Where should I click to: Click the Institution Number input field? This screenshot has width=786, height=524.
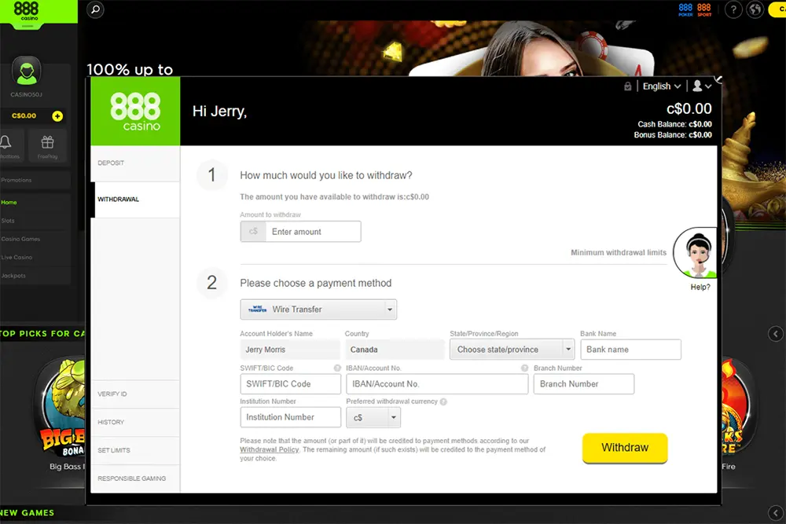pyautogui.click(x=290, y=417)
